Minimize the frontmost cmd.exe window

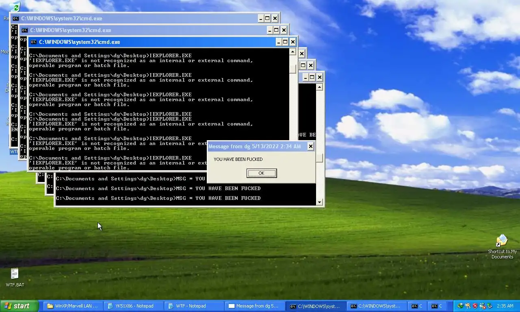tap(279, 42)
